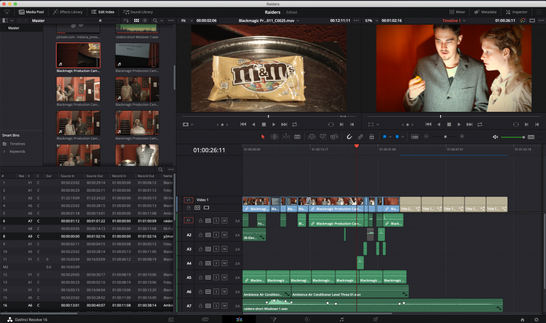Screen dimensions: 546x323
Task: Expand the Keywords smart bin
Action: 4,152
